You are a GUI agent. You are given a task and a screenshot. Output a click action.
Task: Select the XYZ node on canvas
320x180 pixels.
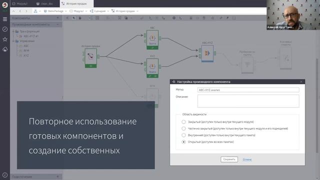[152, 68]
